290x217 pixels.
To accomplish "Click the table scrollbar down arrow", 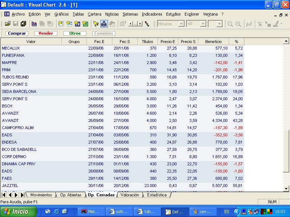I will pyautogui.click(x=286, y=189).
